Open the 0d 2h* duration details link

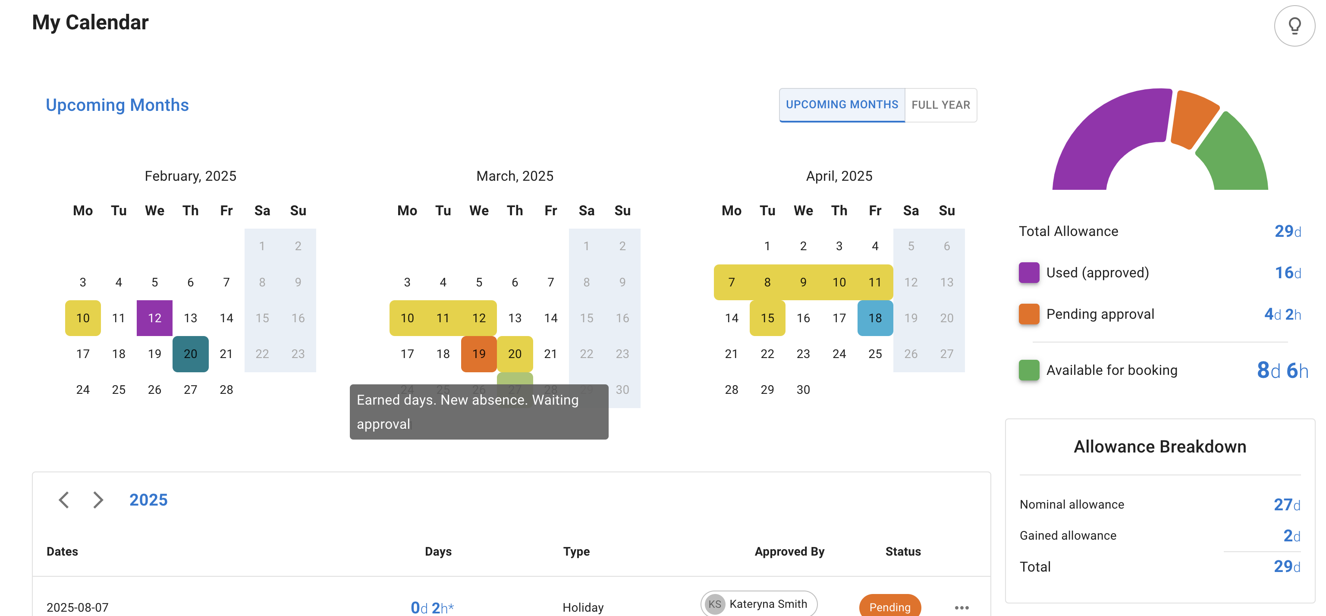431,607
